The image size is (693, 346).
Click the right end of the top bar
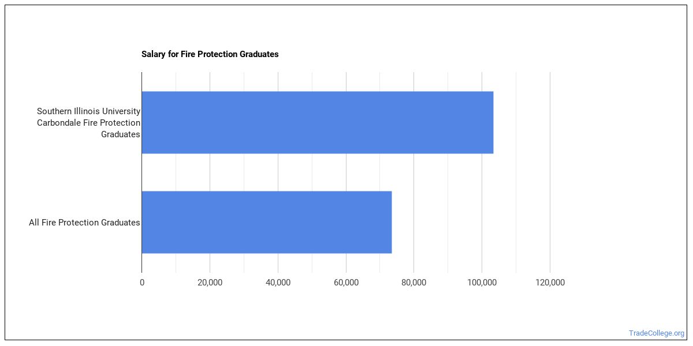pos(491,122)
